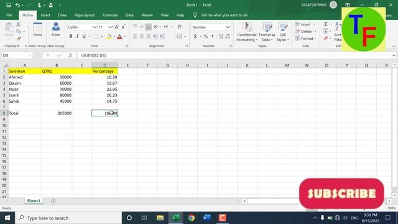Click the Comma Style icon

[212, 37]
